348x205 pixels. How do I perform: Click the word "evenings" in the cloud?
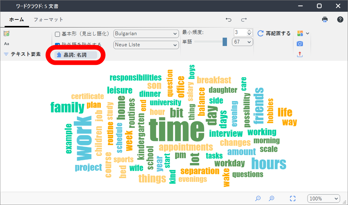click(193, 179)
